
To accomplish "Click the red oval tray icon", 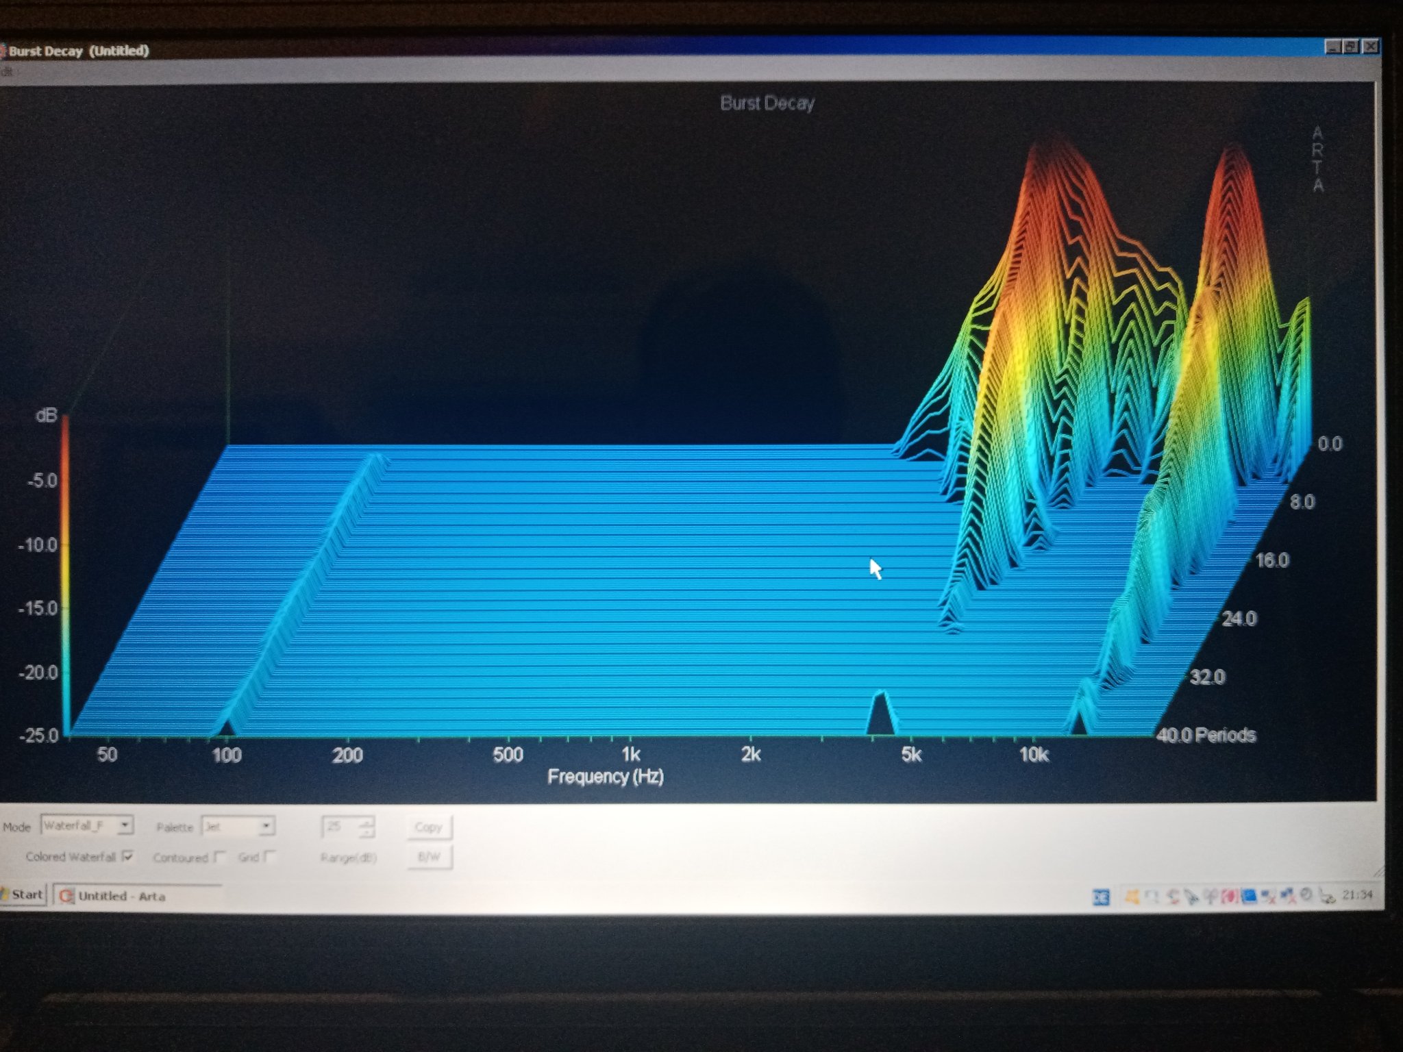I will coord(1230,896).
